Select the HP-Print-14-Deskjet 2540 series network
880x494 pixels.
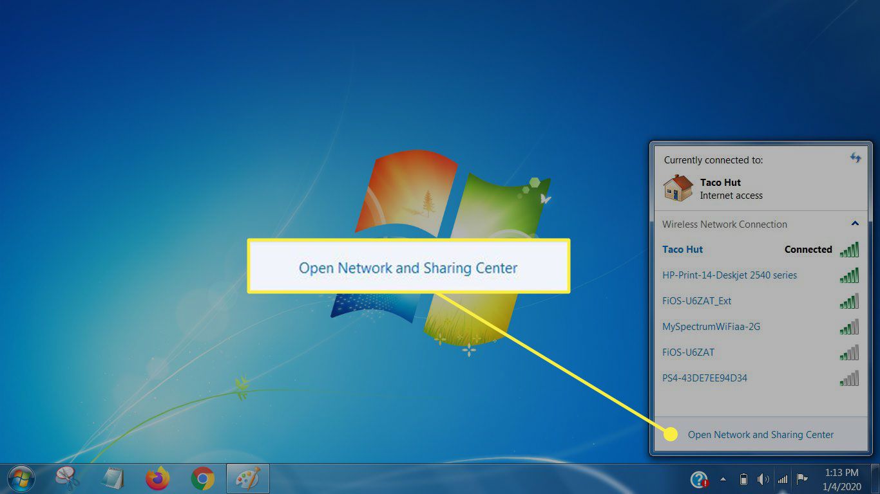pyautogui.click(x=761, y=275)
